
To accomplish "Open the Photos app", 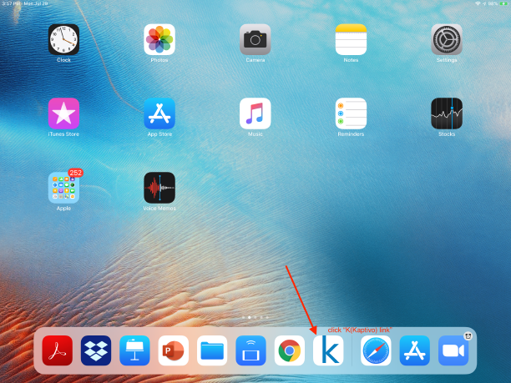I will tap(159, 39).
